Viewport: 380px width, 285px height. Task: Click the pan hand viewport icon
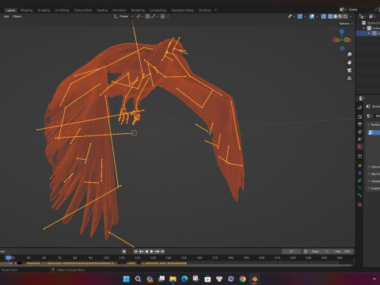click(349, 63)
